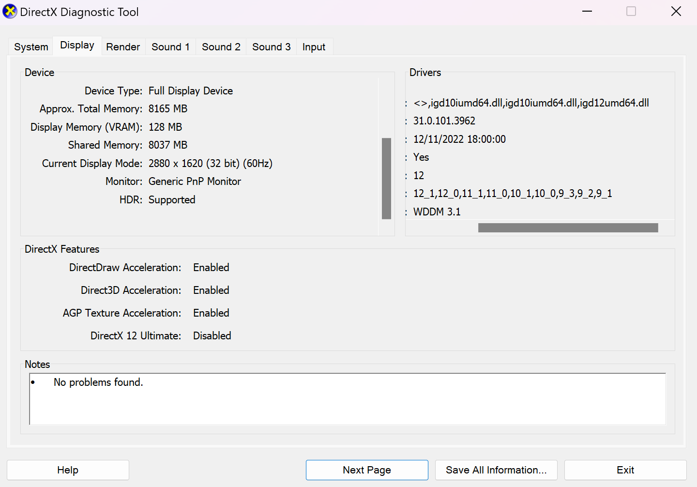Click the vertical scrollbar in the Device panel
This screenshot has width=697, height=487.
tap(386, 179)
